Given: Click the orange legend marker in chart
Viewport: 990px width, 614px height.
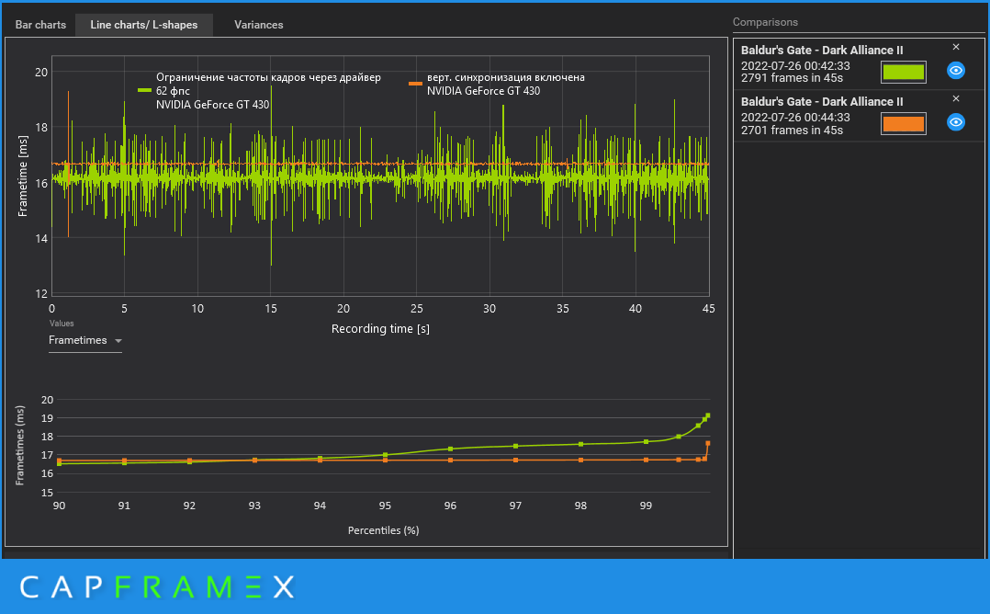Looking at the screenshot, I should point(415,83).
